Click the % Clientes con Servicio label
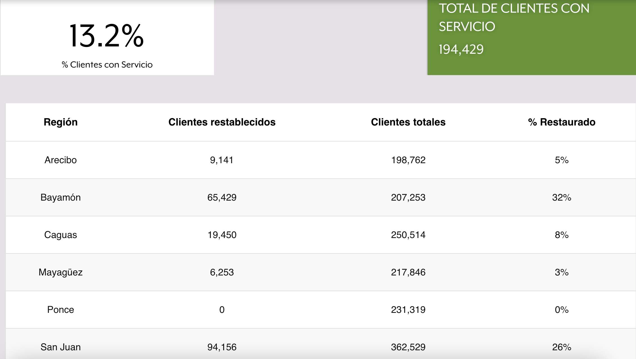636x359 pixels. 107,64
